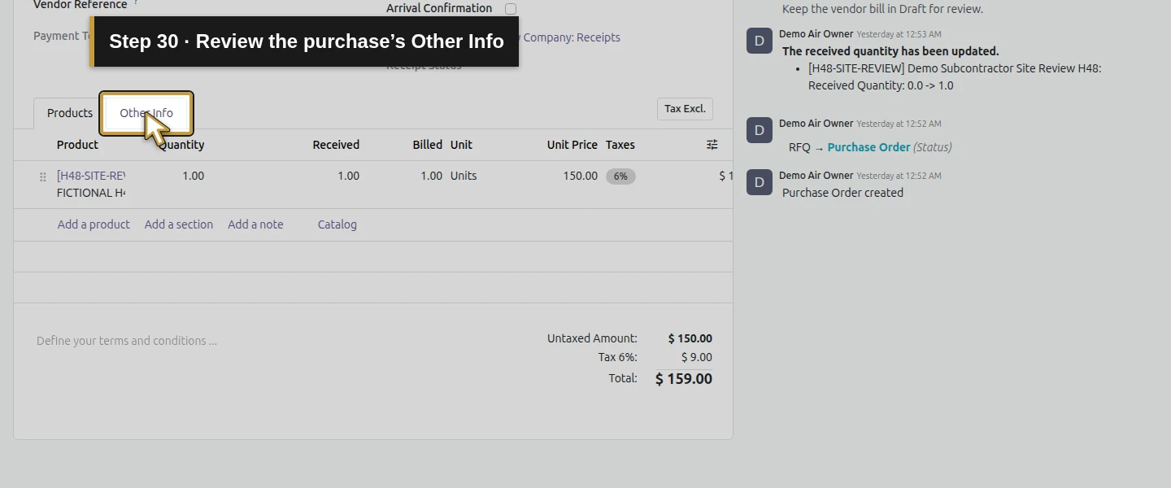Viewport: 1171px width, 488px height.
Task: Open the Catalog link
Action: [337, 224]
